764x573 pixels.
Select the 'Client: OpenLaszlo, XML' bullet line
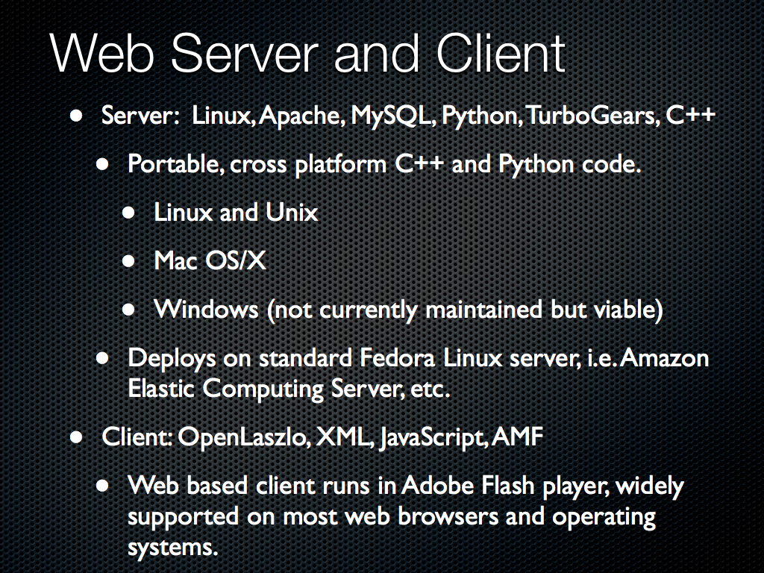click(x=322, y=437)
